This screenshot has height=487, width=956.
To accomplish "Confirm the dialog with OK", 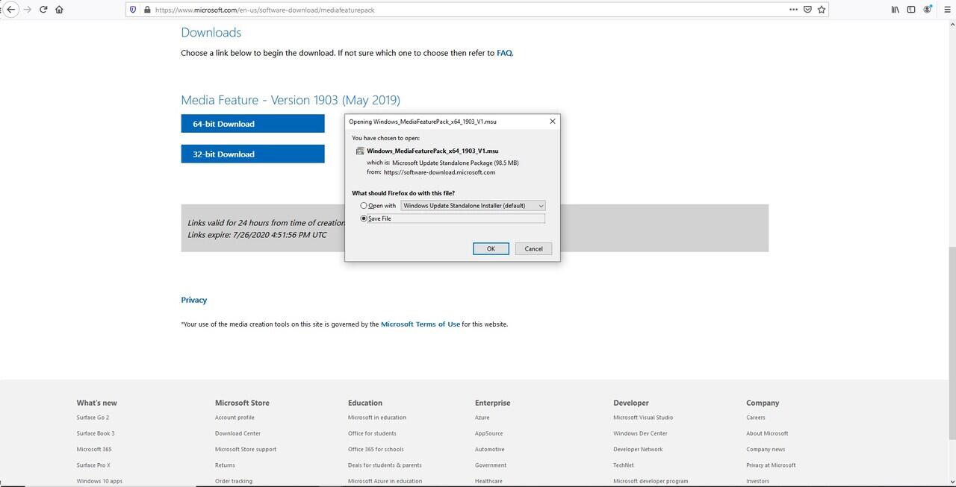I will [491, 248].
